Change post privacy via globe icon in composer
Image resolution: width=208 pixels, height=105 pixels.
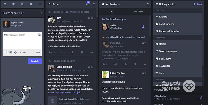tap(15, 53)
